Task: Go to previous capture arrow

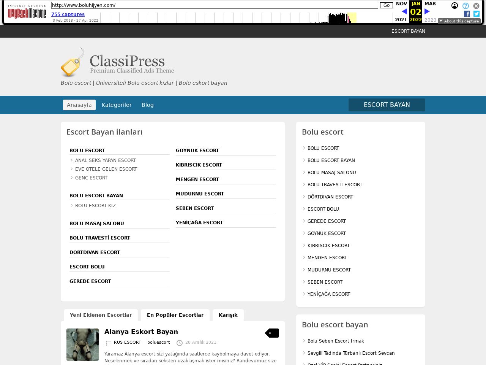Action: 404,11
